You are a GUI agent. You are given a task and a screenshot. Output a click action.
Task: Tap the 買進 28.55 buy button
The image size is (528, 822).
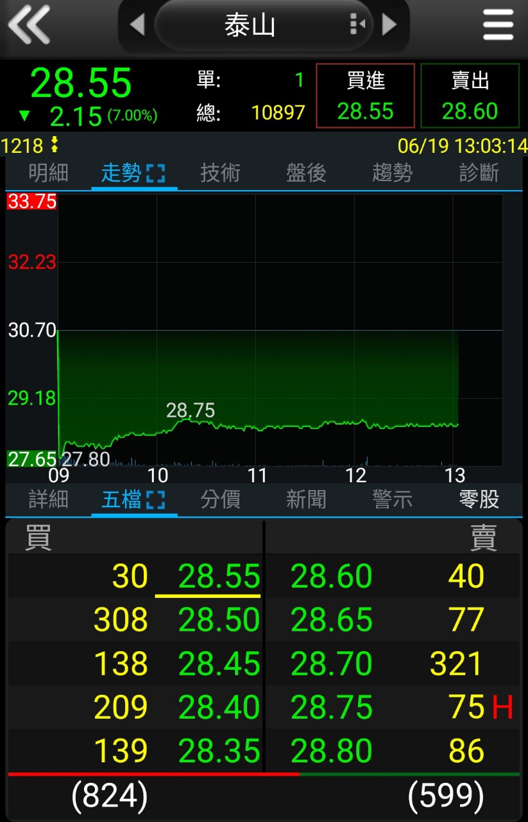coord(365,96)
